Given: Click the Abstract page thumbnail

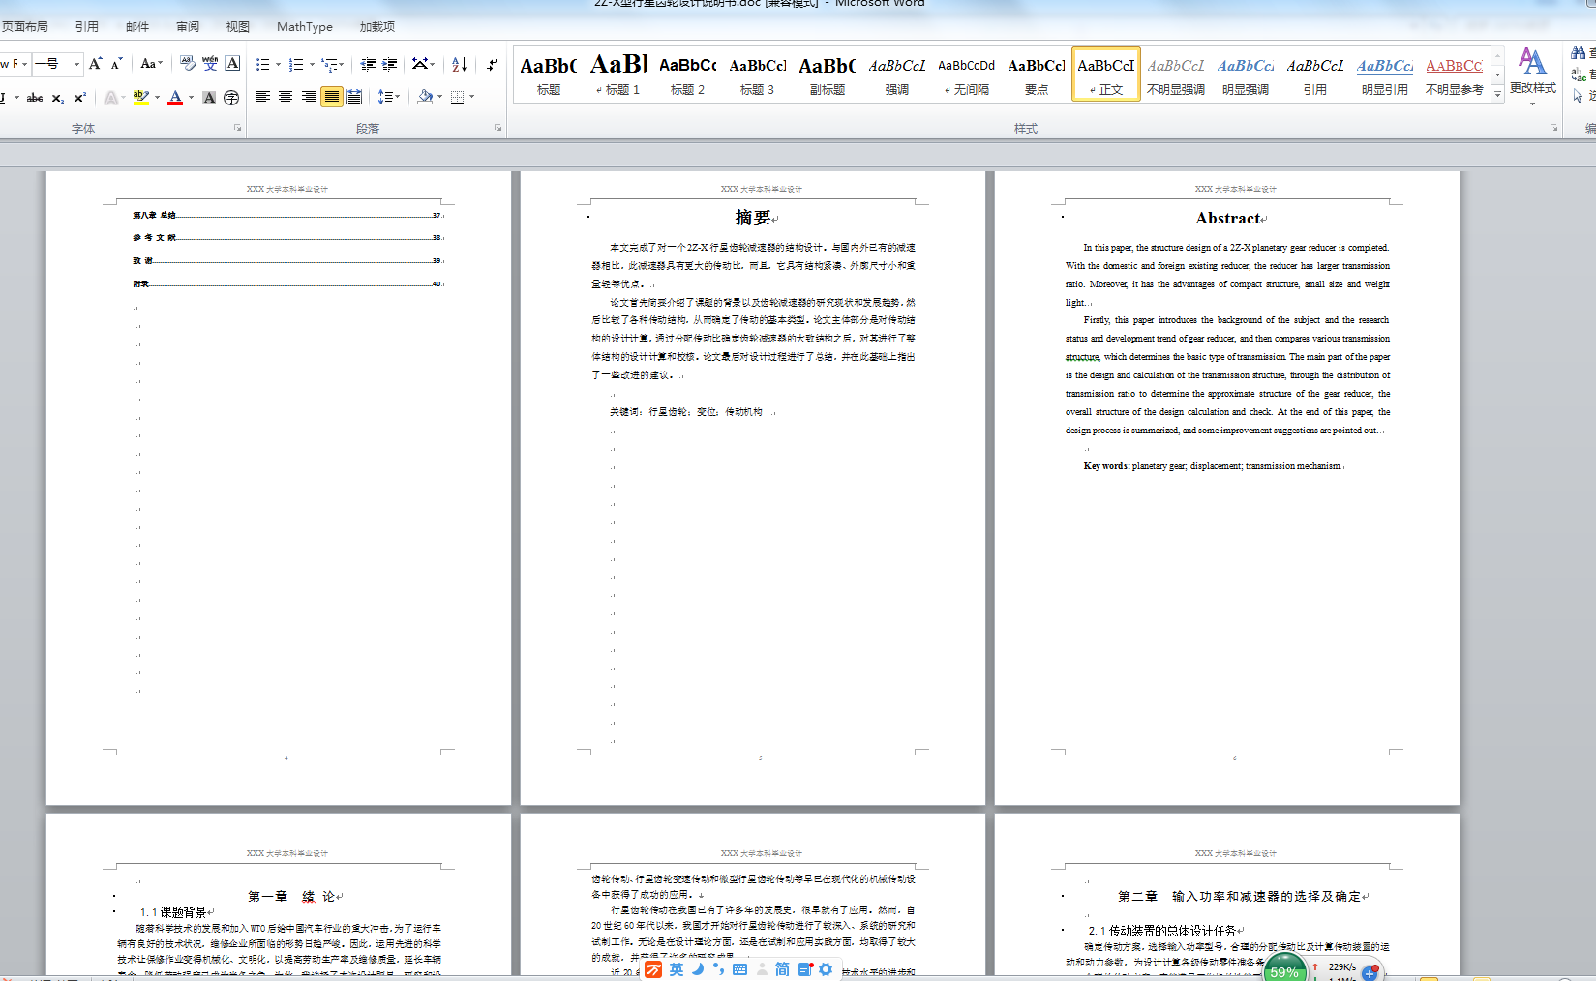Looking at the screenshot, I should click(x=1227, y=488).
